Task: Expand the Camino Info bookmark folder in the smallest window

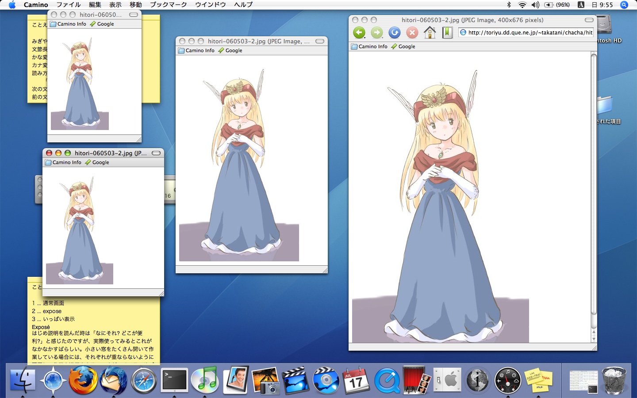Action: pos(68,24)
